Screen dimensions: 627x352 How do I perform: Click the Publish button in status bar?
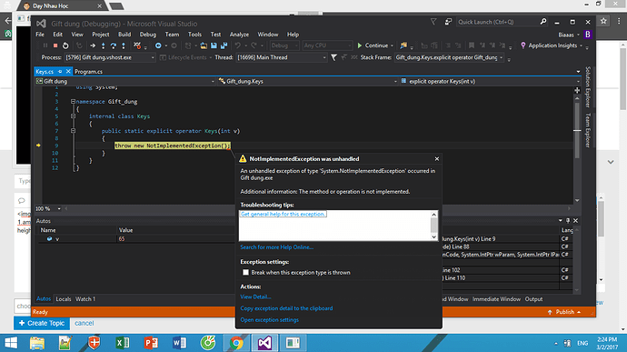[x=564, y=312]
